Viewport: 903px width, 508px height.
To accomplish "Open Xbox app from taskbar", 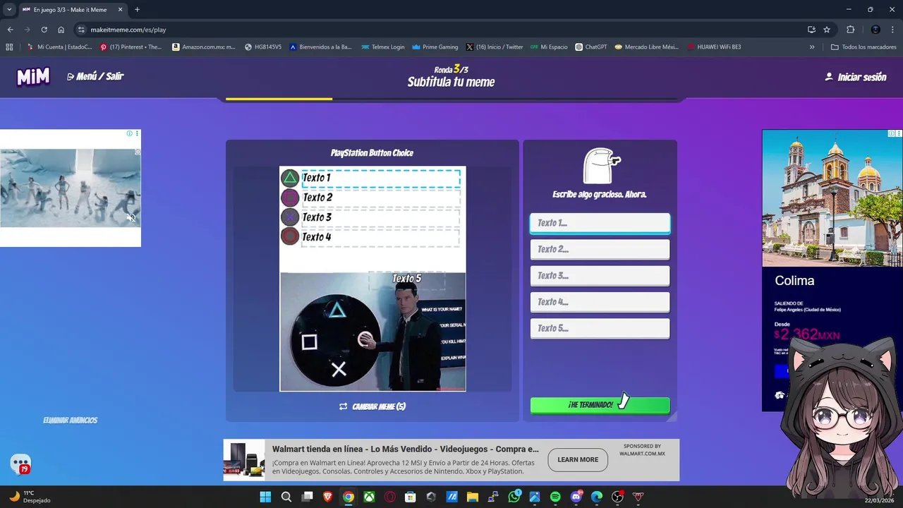I will pos(369,497).
